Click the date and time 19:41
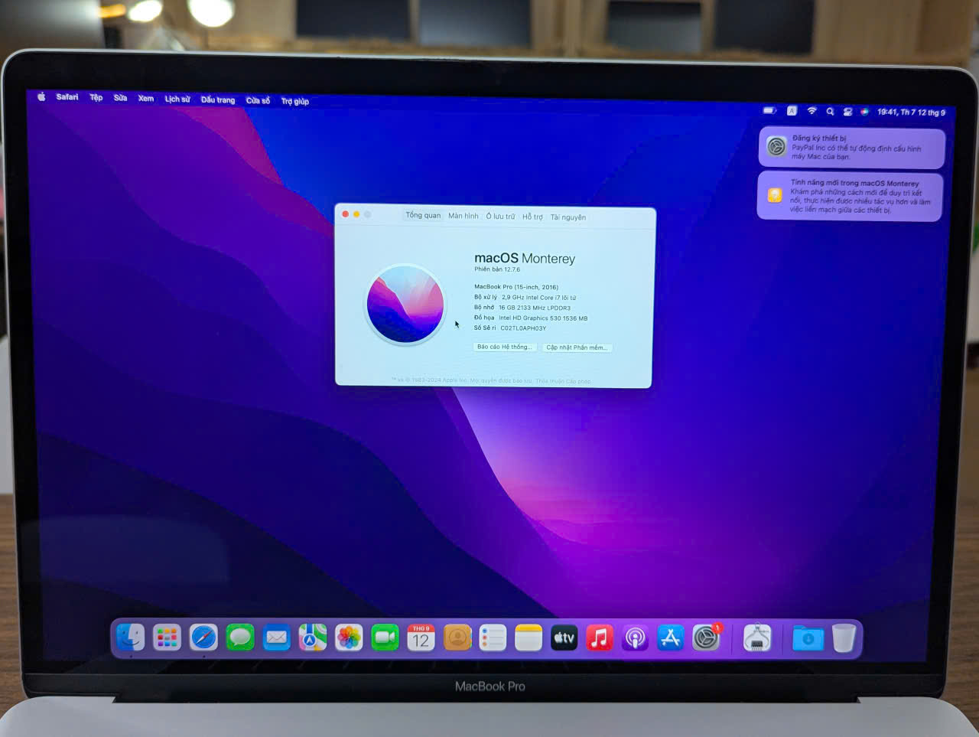 pyautogui.click(x=911, y=113)
